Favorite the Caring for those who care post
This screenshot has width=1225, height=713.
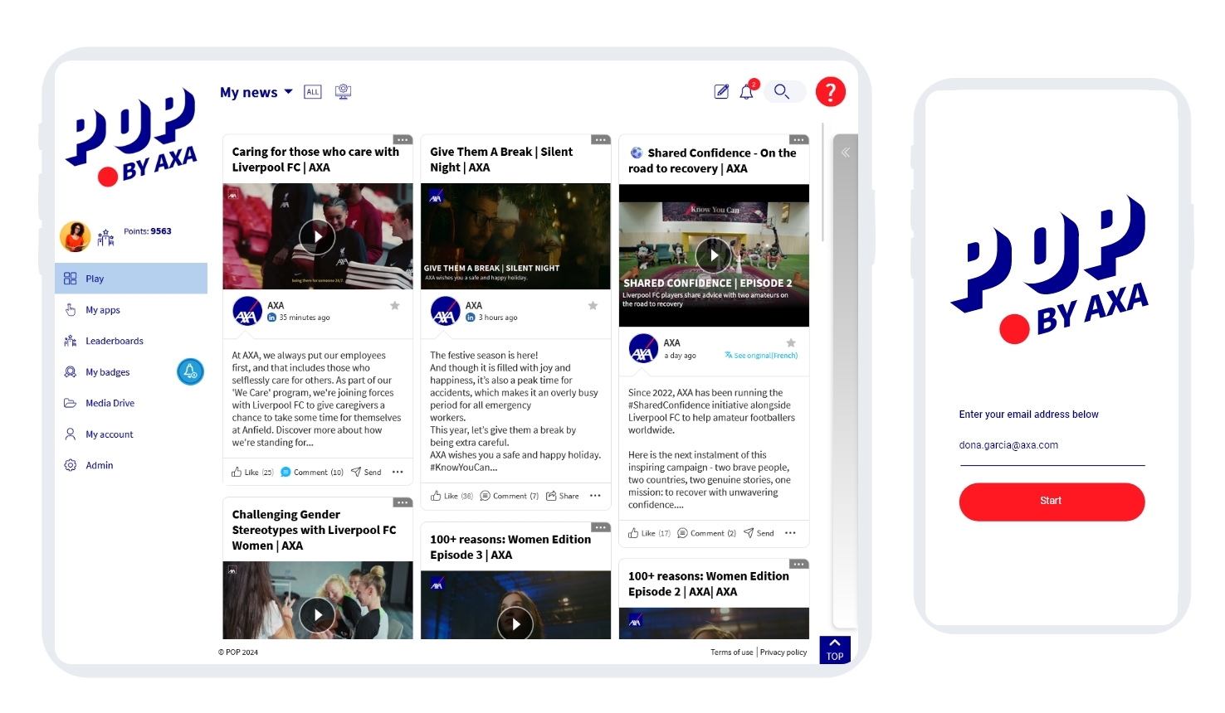coord(395,306)
